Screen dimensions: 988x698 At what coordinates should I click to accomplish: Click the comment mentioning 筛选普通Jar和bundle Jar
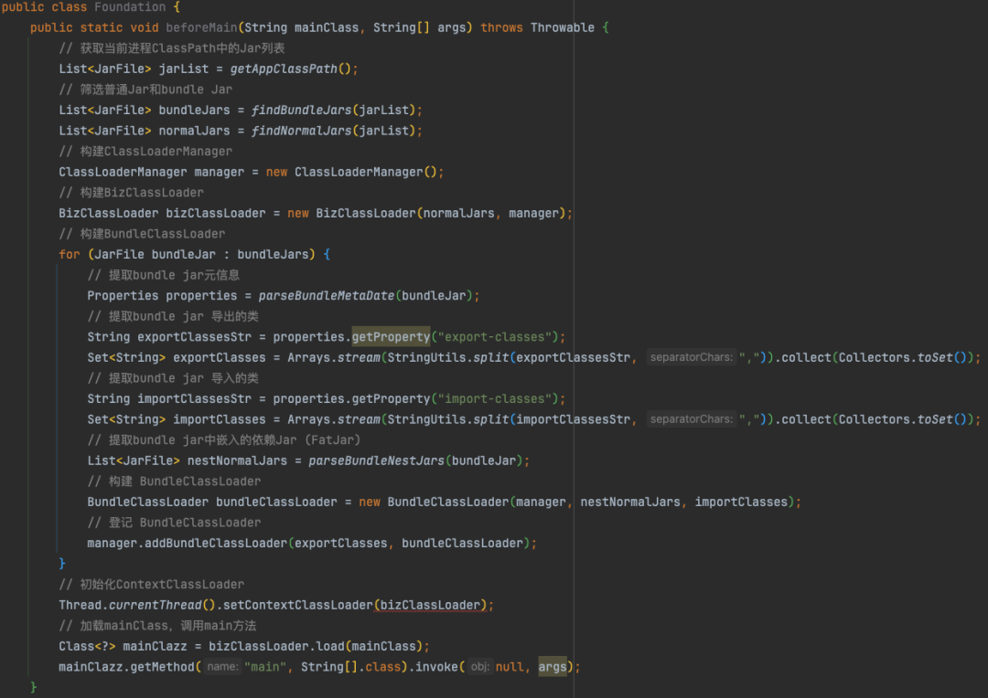tap(145, 90)
